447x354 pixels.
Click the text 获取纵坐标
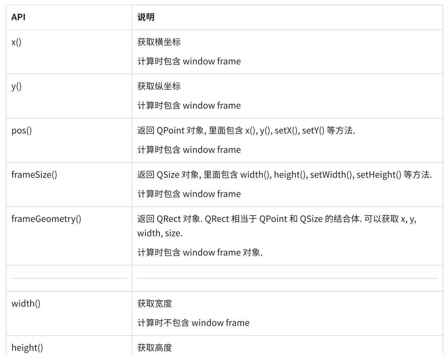tap(159, 86)
